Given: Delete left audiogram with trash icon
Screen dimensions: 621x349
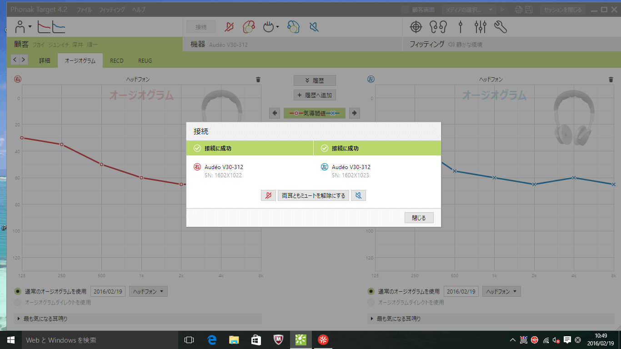Looking at the screenshot, I should (x=611, y=80).
